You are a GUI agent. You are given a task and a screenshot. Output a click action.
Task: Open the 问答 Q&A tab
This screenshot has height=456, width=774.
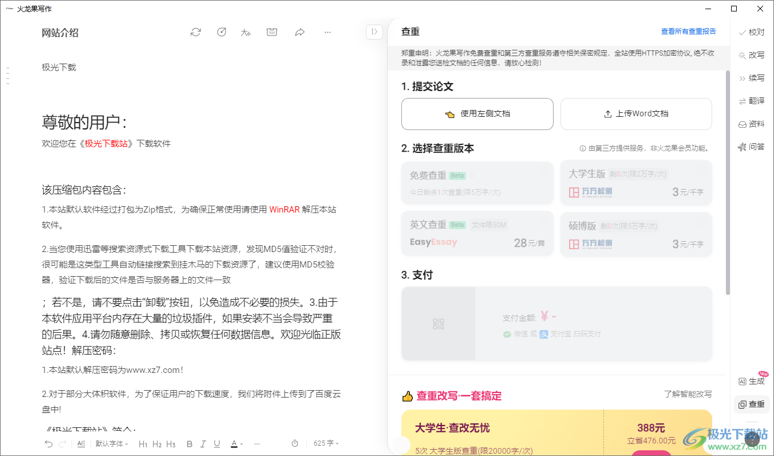click(752, 147)
